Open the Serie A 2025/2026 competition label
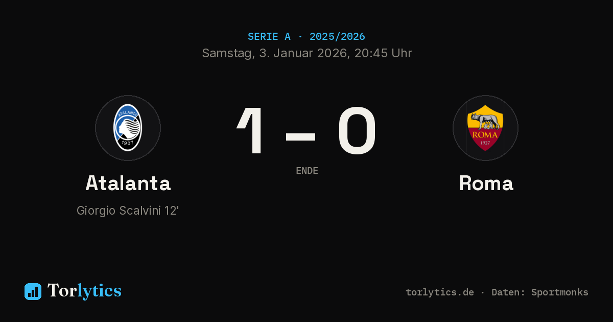Viewport: 613px width, 322px height. (306, 36)
